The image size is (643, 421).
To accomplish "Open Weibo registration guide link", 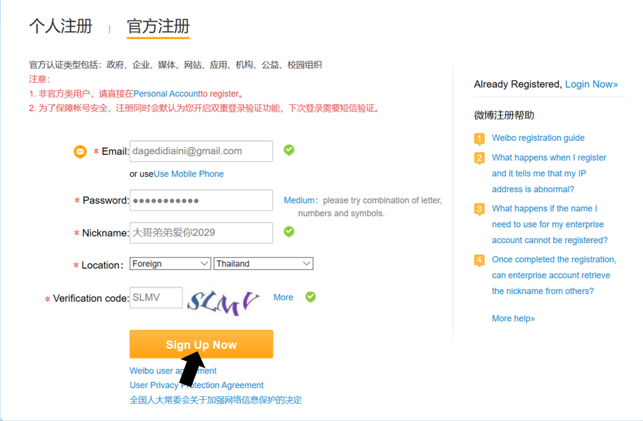I will (x=538, y=138).
